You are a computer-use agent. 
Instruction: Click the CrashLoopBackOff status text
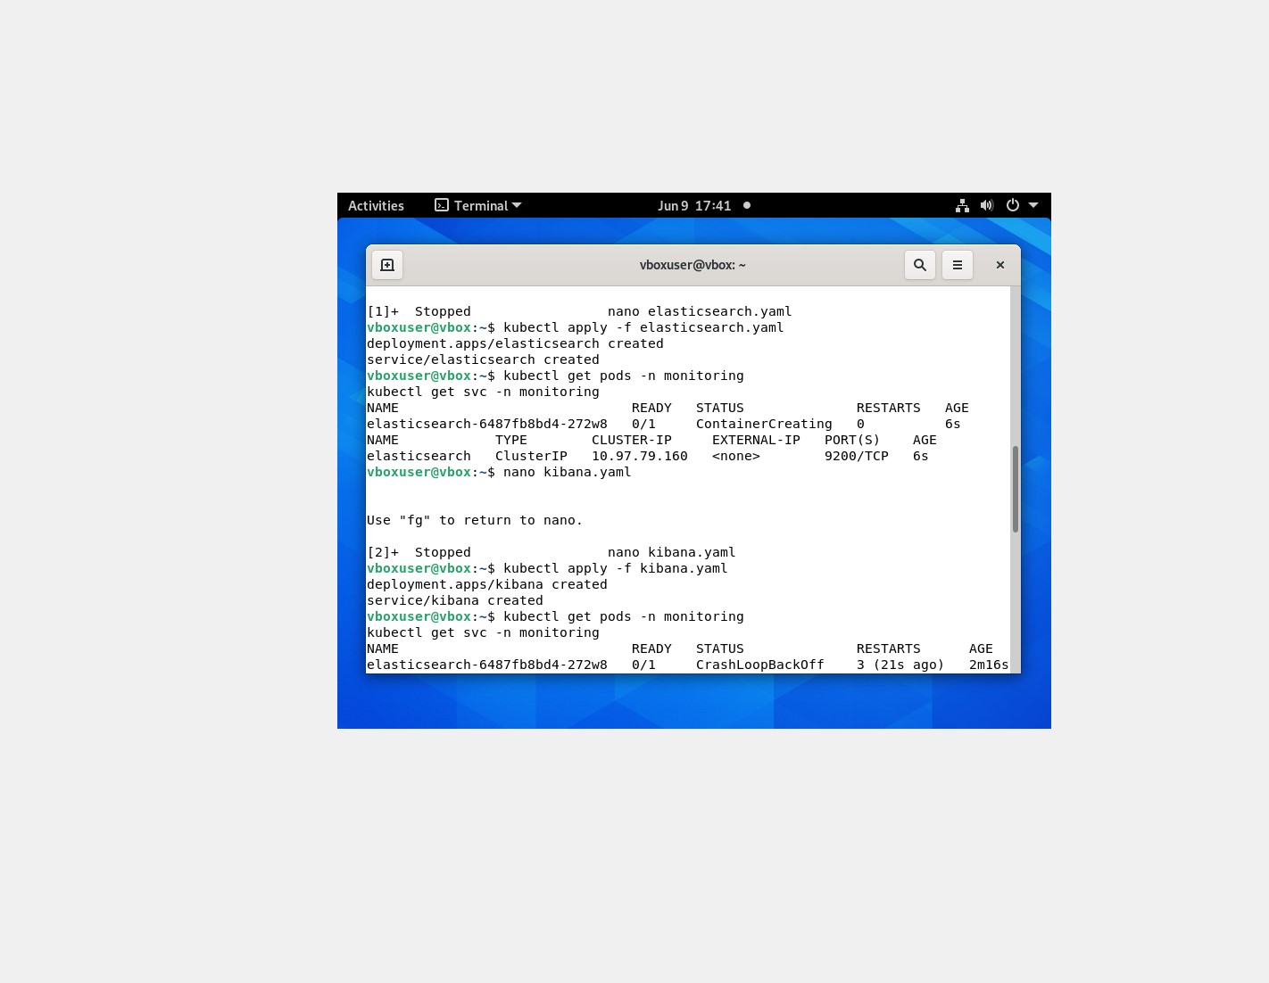coord(759,665)
